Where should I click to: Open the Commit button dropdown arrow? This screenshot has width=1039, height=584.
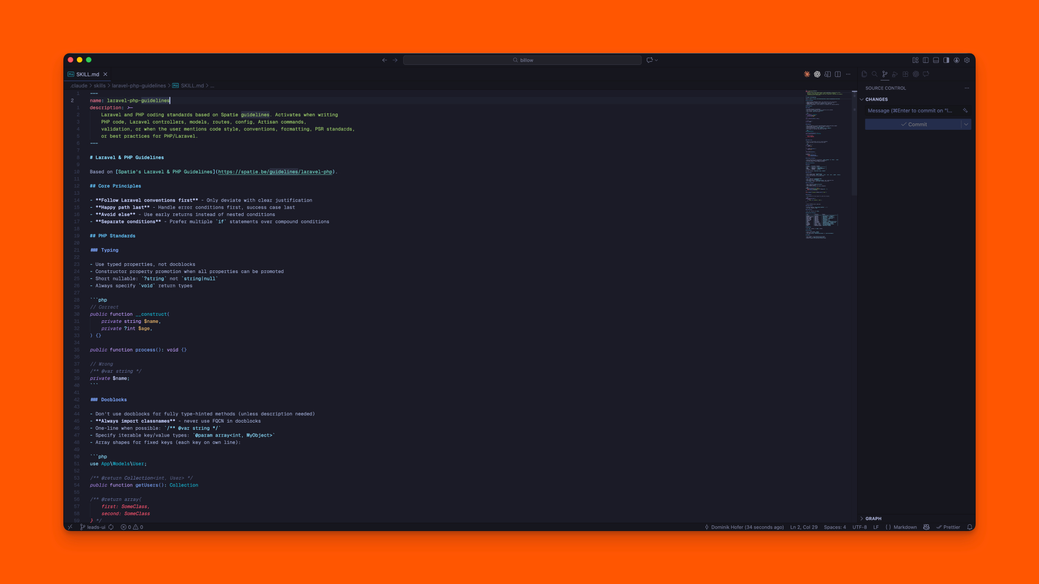click(966, 125)
